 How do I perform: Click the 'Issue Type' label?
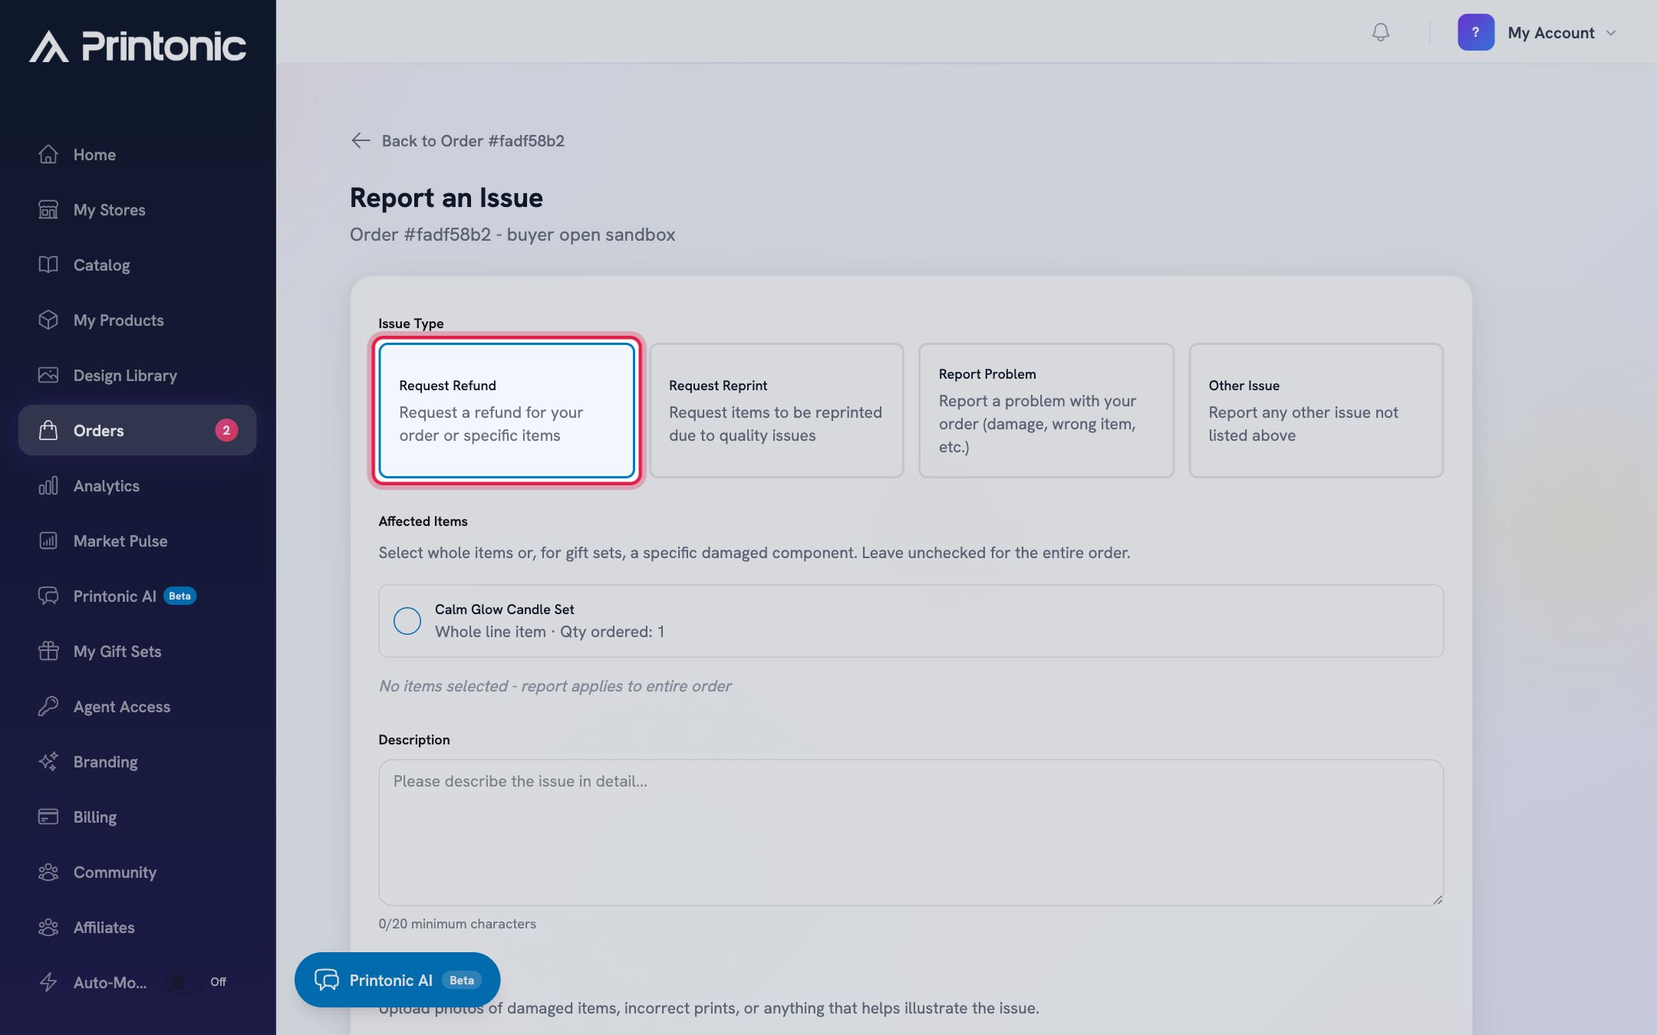coord(410,324)
